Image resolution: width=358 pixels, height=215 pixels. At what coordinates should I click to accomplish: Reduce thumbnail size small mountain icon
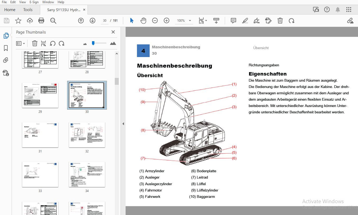pyautogui.click(x=85, y=44)
